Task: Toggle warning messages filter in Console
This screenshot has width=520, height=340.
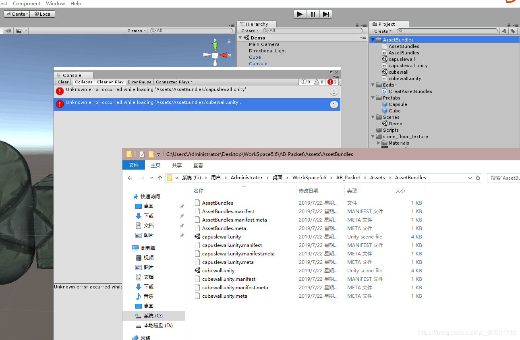Action: coord(319,82)
